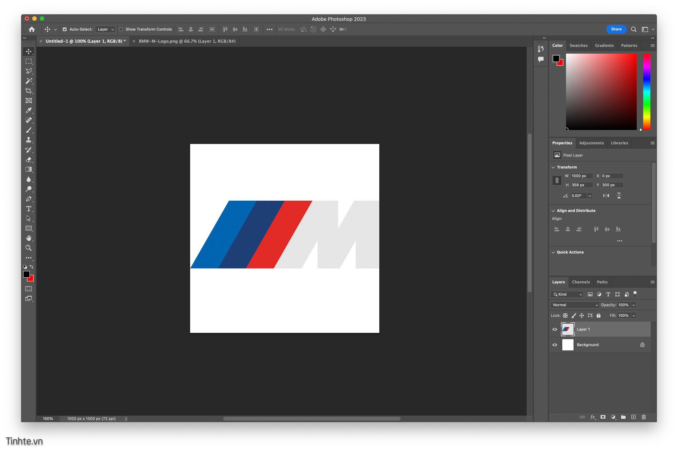Select the Magic Wand tool
The width and height of the screenshot is (678, 450).
pyautogui.click(x=29, y=81)
